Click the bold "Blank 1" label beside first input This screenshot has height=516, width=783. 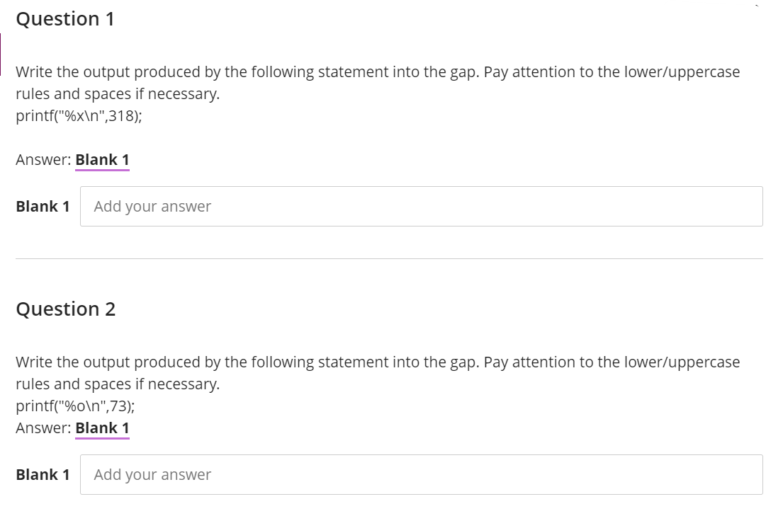(x=43, y=206)
